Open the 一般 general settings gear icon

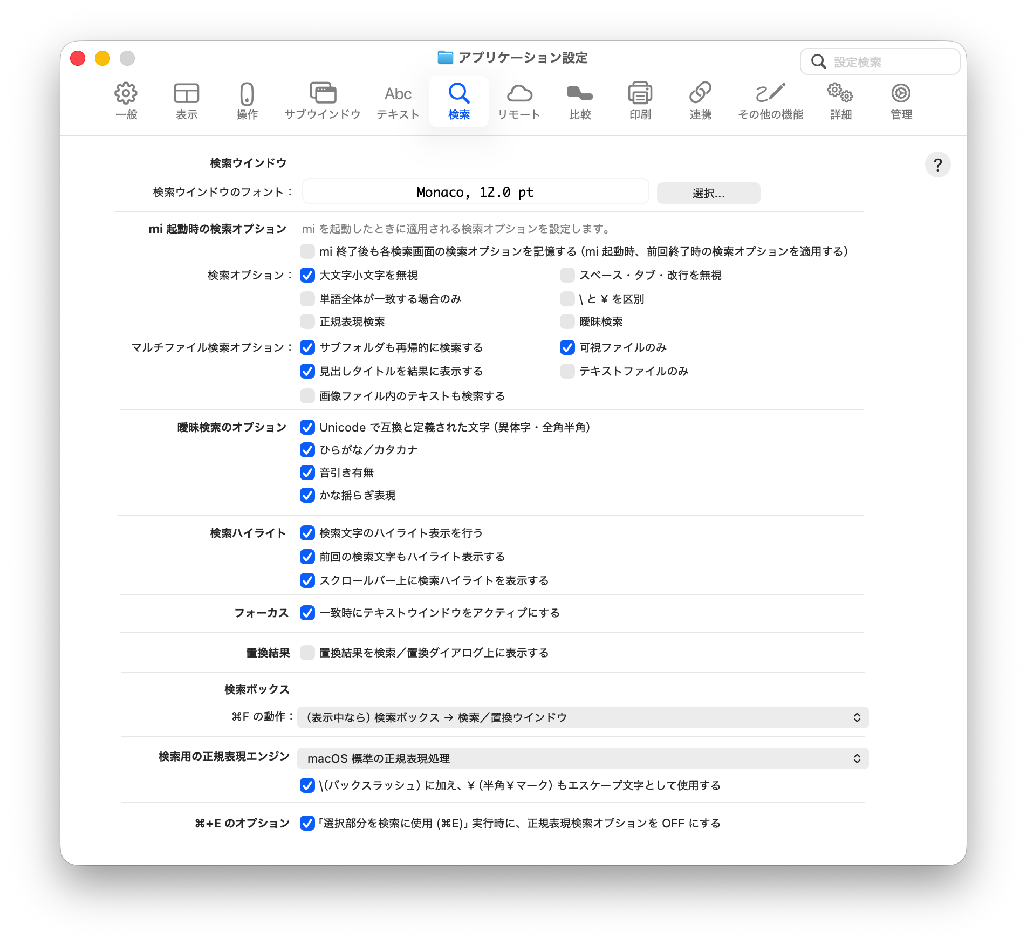click(126, 94)
